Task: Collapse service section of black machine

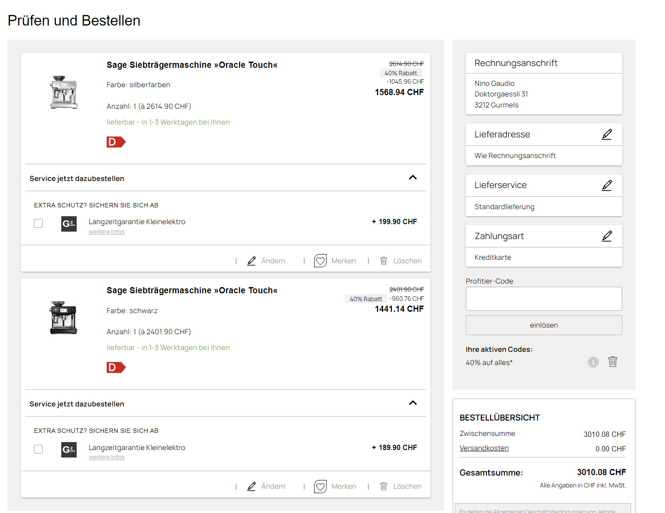Action: (412, 403)
